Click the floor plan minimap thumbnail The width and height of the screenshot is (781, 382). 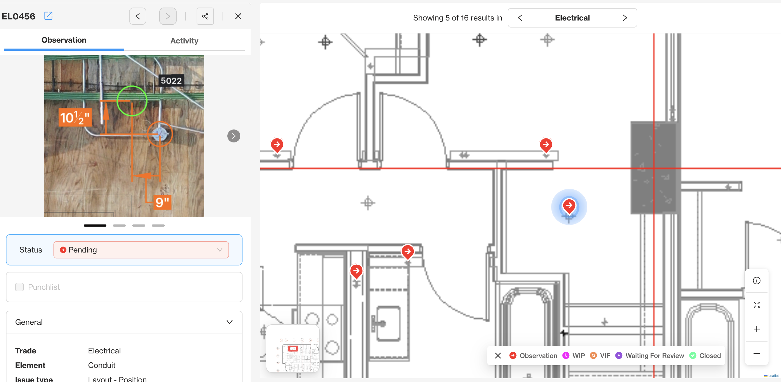[x=292, y=349]
